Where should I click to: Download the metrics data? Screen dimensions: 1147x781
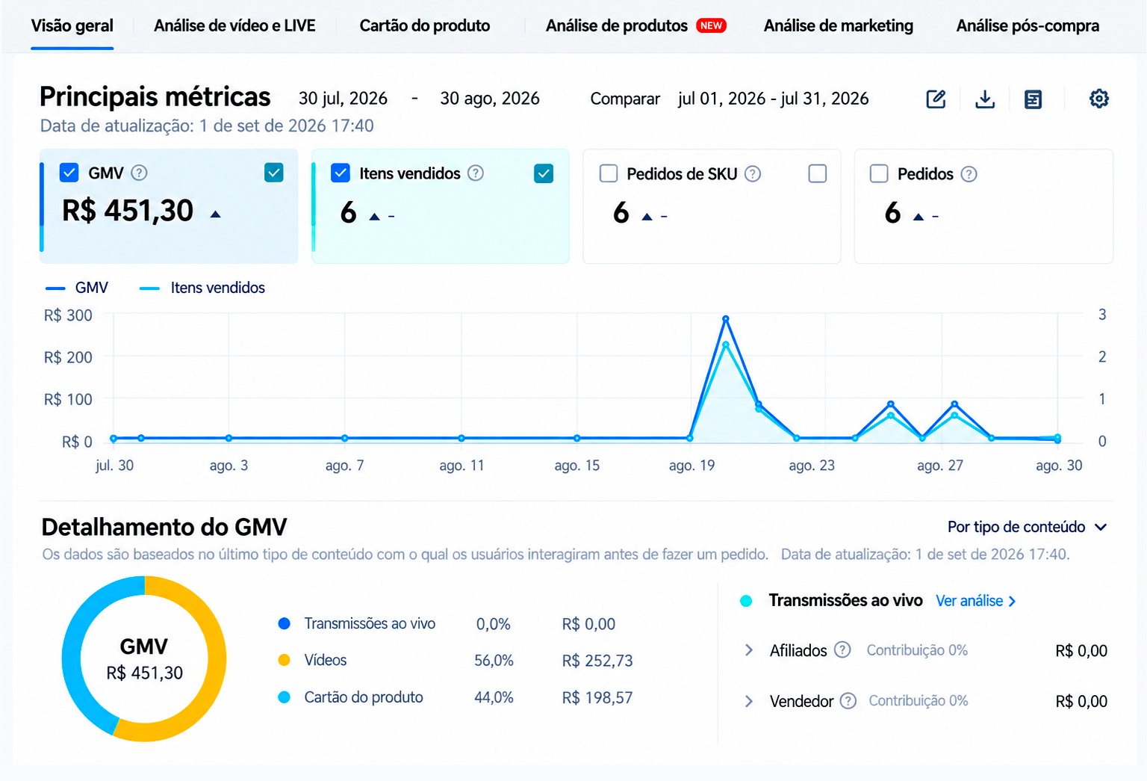985,99
